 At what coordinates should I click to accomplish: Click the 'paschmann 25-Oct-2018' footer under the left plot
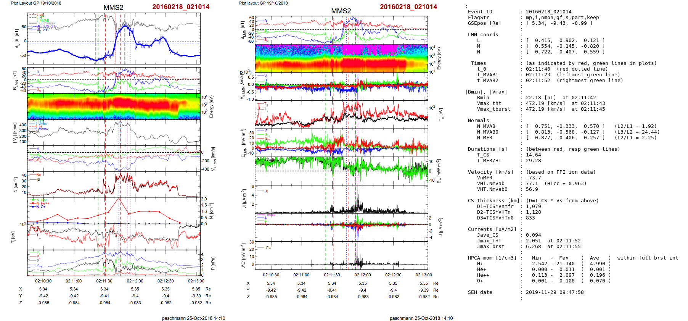[193, 318]
